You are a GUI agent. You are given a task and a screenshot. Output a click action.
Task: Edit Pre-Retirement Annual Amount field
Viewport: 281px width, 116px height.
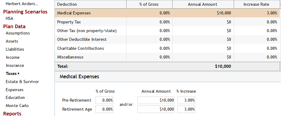156,100
